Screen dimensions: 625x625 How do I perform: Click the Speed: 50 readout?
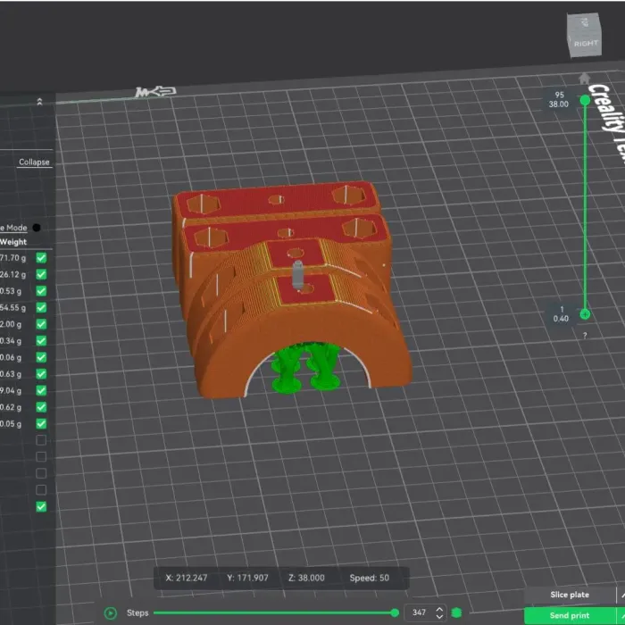click(x=369, y=578)
